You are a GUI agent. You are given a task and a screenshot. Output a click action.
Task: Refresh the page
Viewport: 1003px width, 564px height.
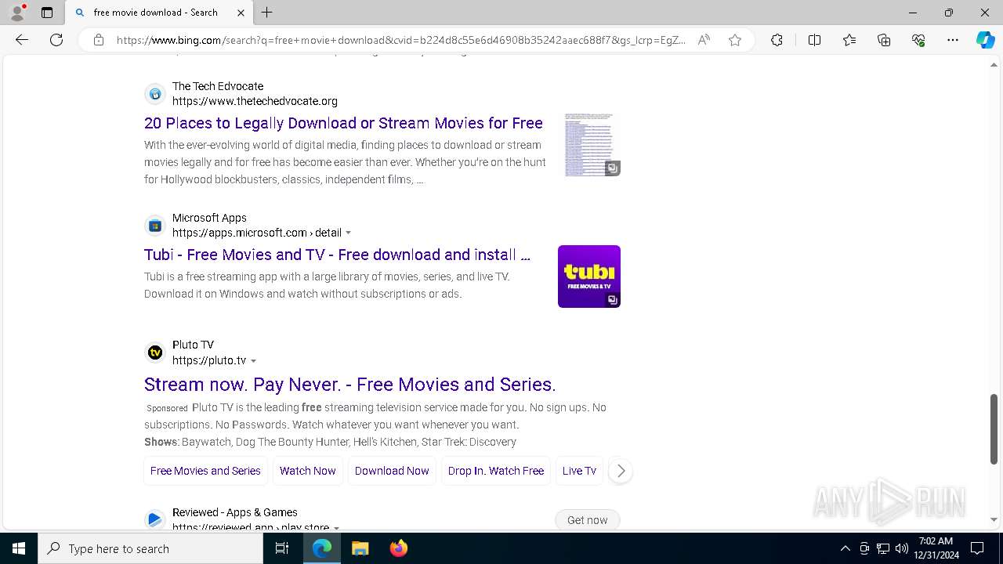pos(56,40)
